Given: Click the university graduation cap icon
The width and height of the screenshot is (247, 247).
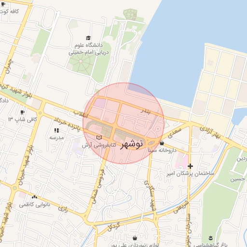Looking at the screenshot, I should click(88, 38).
